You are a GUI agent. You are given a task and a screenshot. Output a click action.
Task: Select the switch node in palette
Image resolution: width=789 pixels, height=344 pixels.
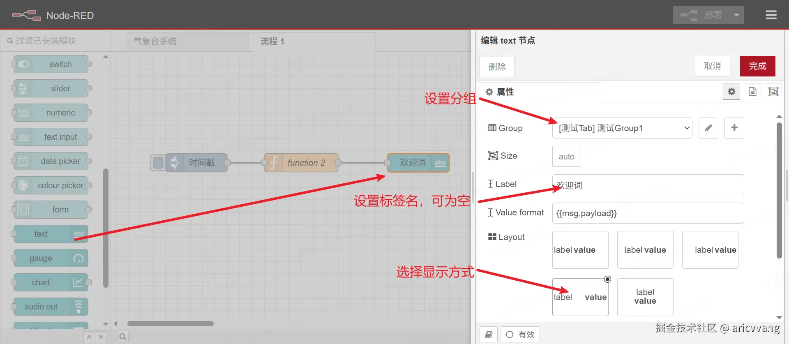(x=51, y=64)
